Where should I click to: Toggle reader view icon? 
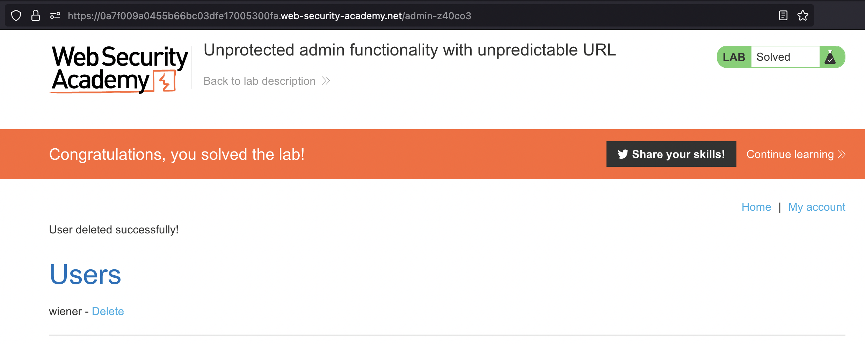pos(783,16)
